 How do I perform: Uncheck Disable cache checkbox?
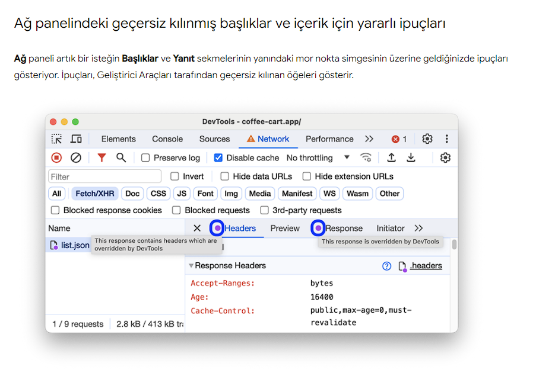tap(218, 158)
